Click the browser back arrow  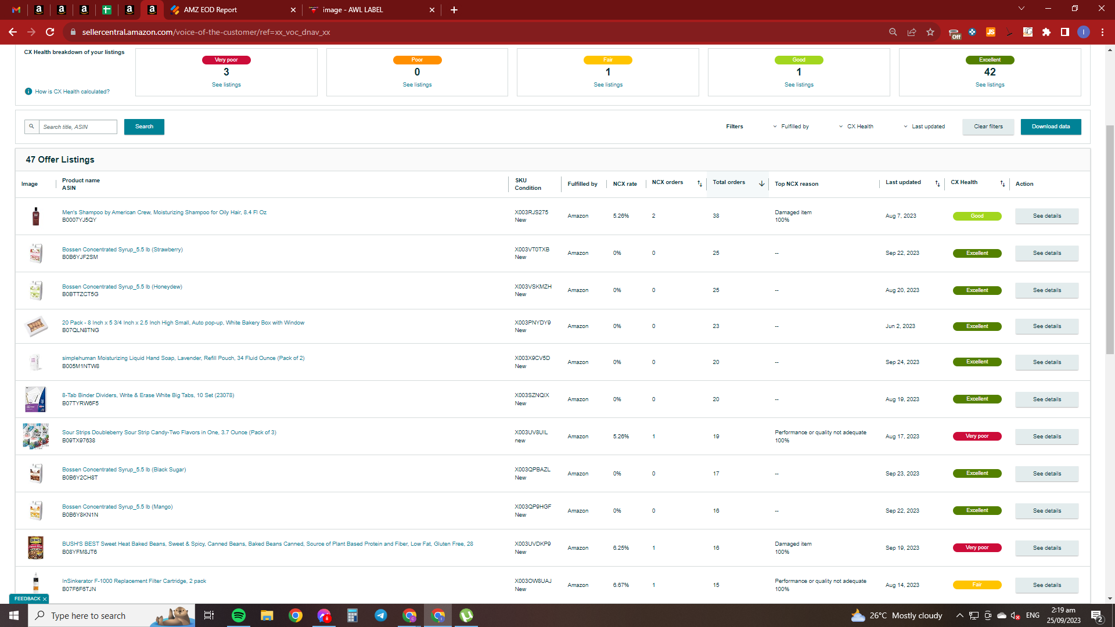[x=13, y=32]
